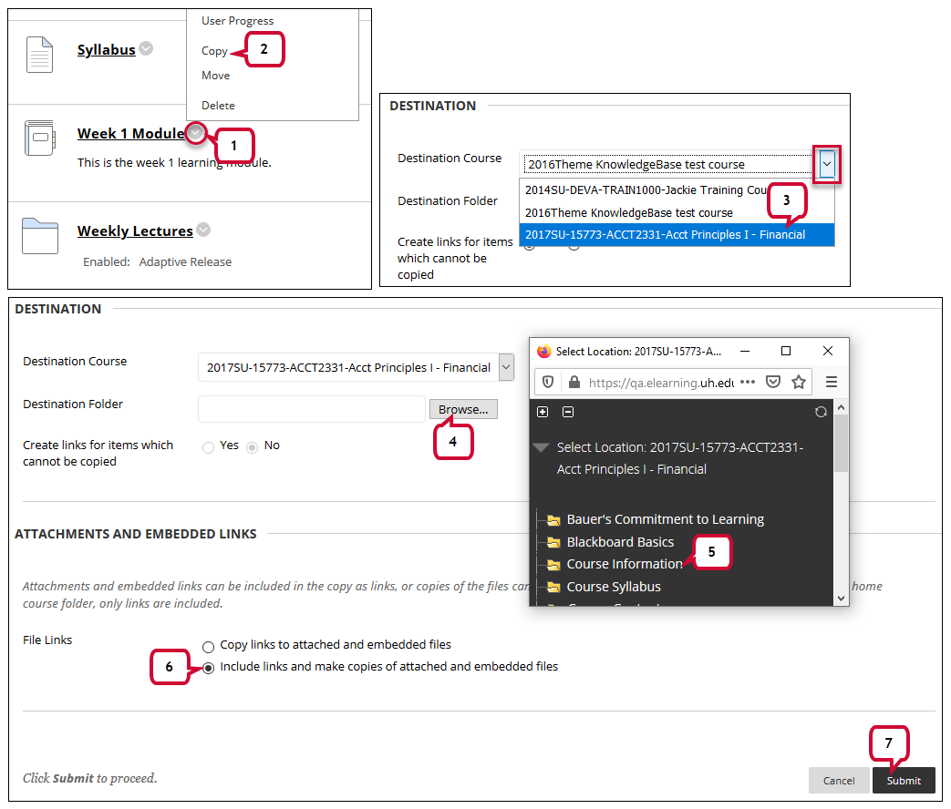The height and width of the screenshot is (809, 951).
Task: Click the Cancel button
Action: pyautogui.click(x=839, y=781)
